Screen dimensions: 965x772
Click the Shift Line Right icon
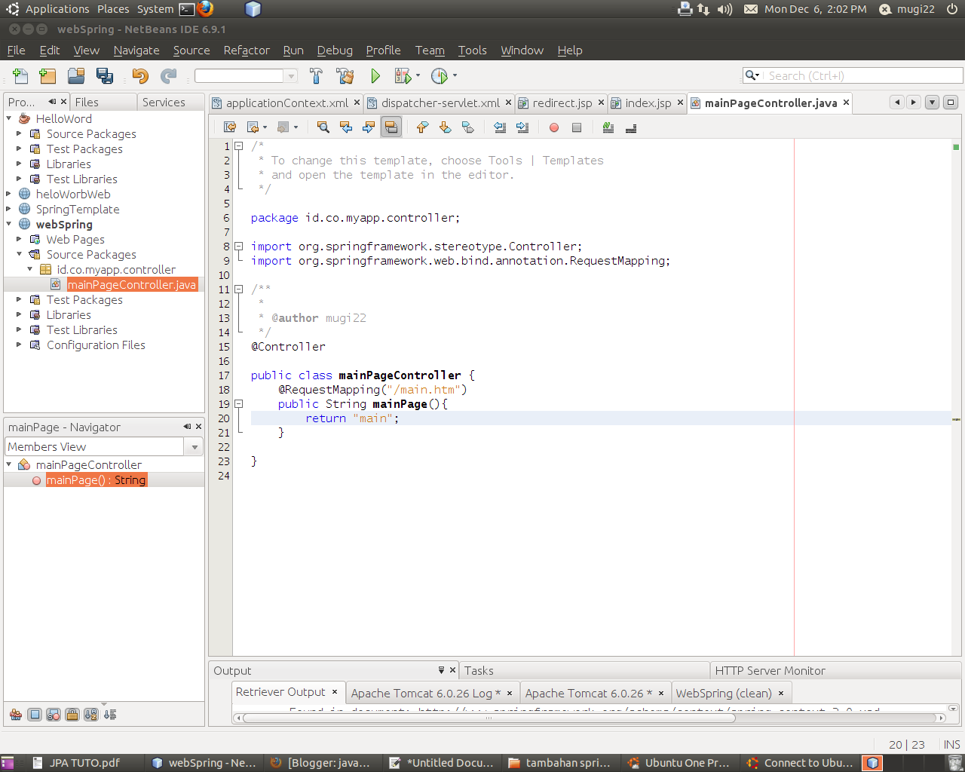click(522, 127)
